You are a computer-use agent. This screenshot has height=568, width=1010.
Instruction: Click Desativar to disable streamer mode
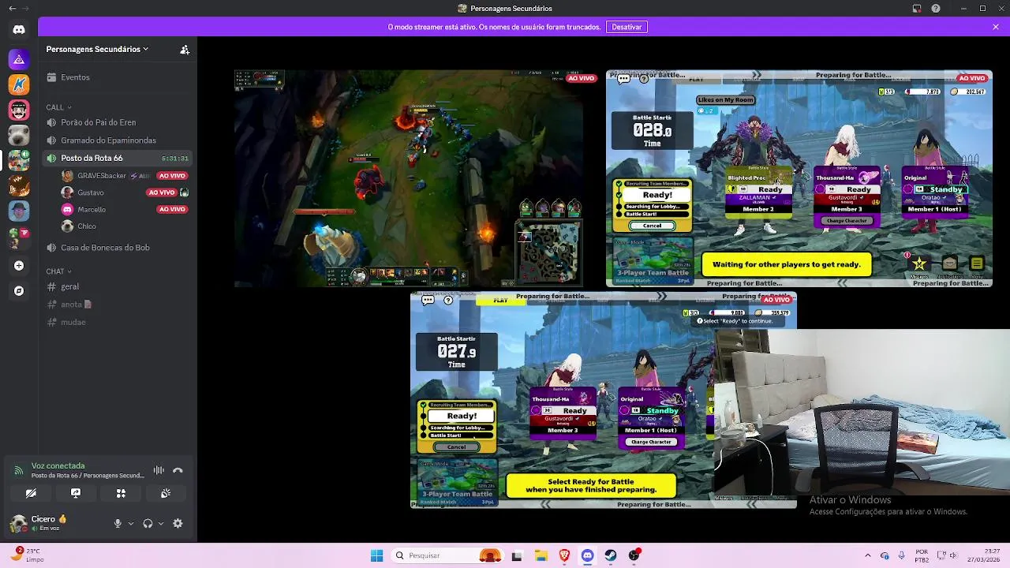click(627, 27)
